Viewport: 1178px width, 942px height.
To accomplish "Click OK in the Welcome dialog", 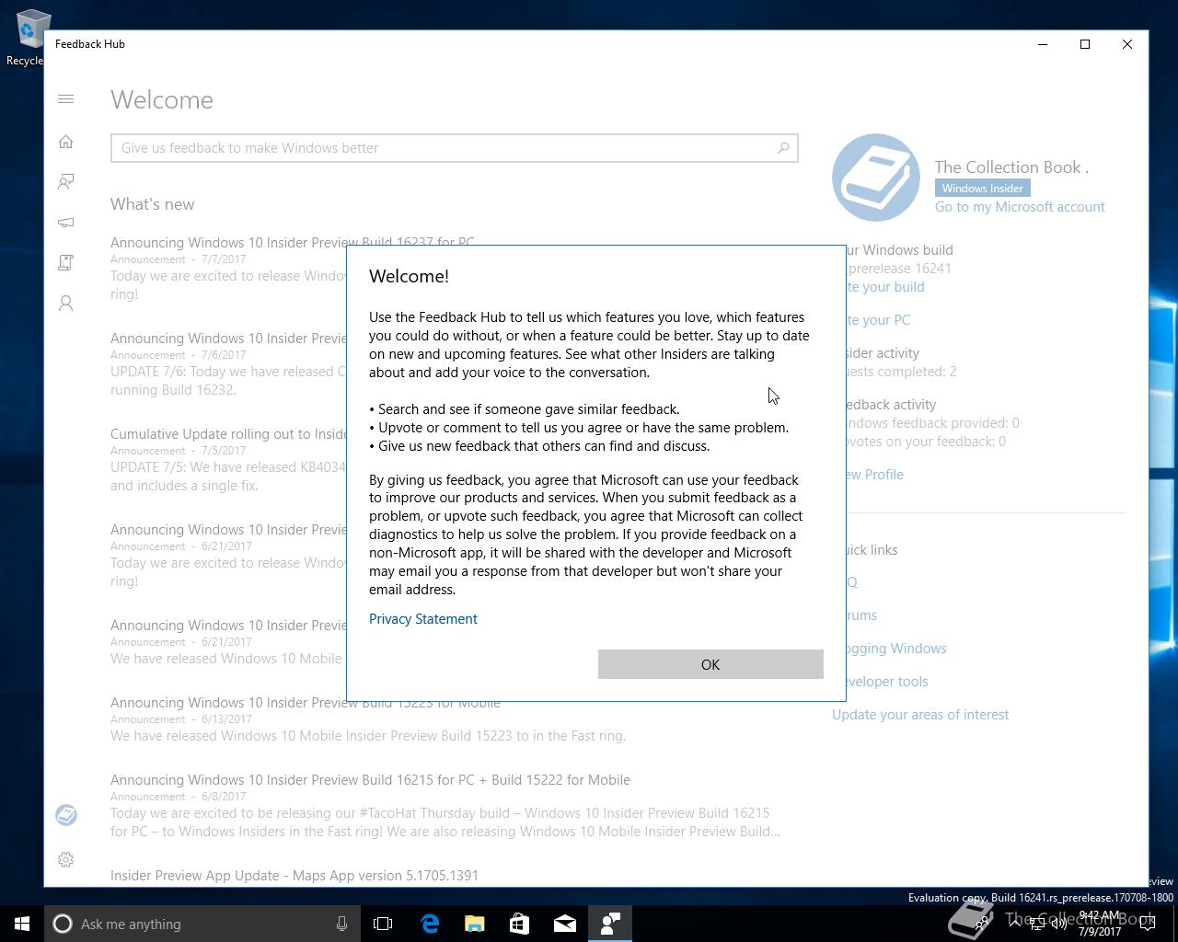I will pos(710,664).
